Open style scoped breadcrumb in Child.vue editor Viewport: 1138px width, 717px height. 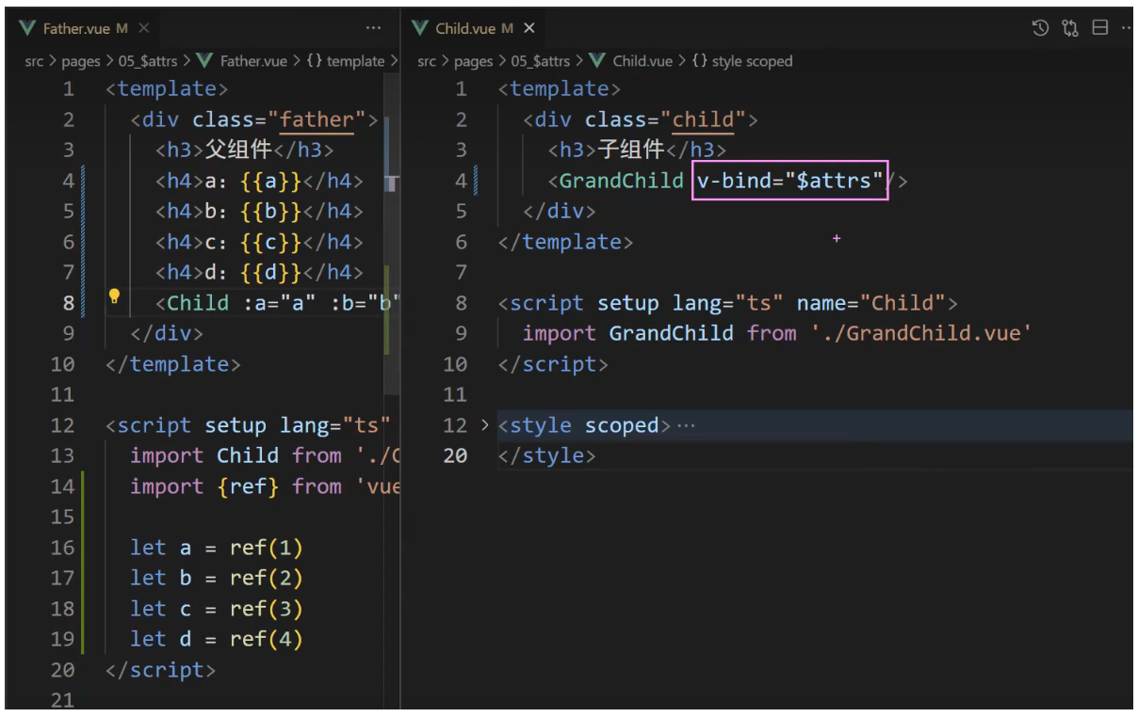[752, 61]
